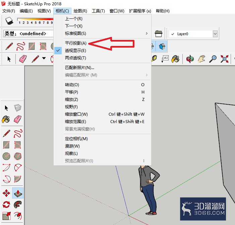The image size is (235, 225).
Task: Select Arc tool in left toolbar
Action: (6, 167)
